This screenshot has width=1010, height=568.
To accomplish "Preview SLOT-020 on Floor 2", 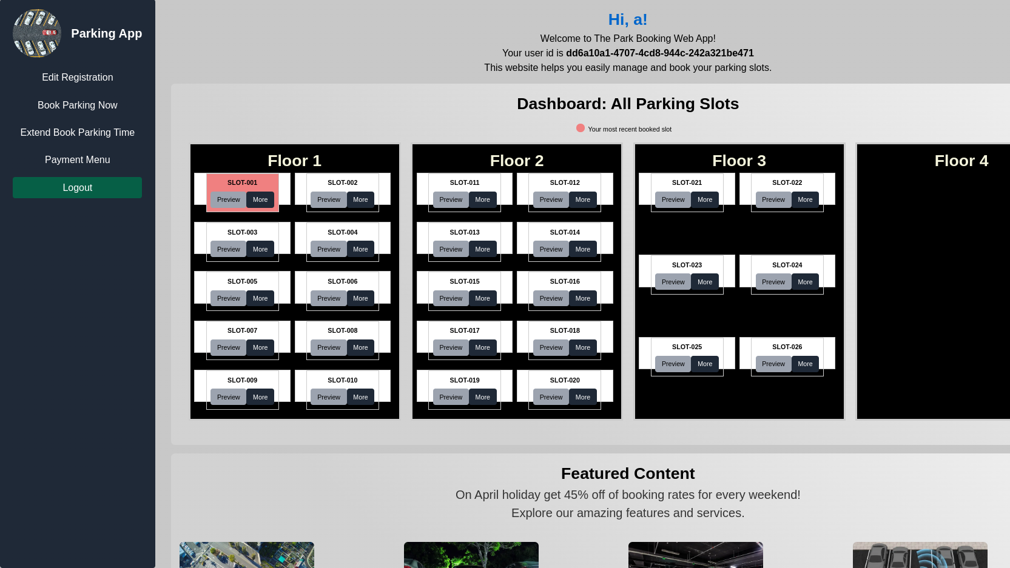I will pos(551,398).
